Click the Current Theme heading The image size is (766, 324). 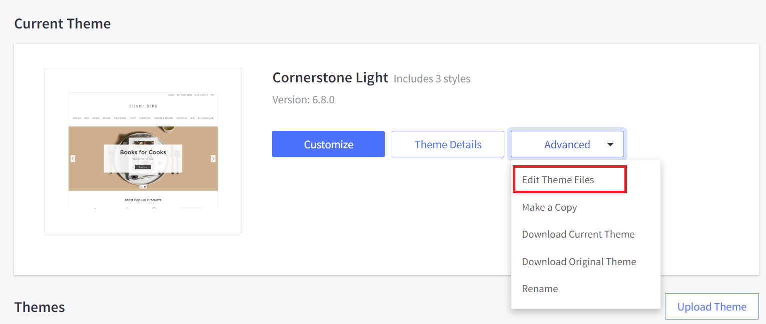tap(63, 23)
